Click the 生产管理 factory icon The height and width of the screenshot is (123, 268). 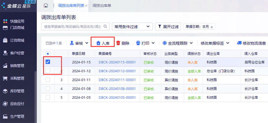click(5, 116)
